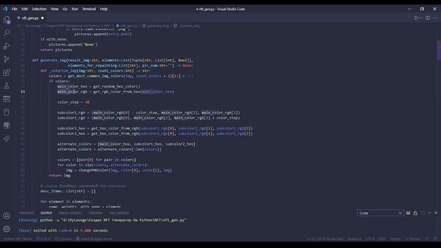Click the _colorize_img breadcrumb item
The width and height of the screenshot is (441, 248).
(x=187, y=26)
